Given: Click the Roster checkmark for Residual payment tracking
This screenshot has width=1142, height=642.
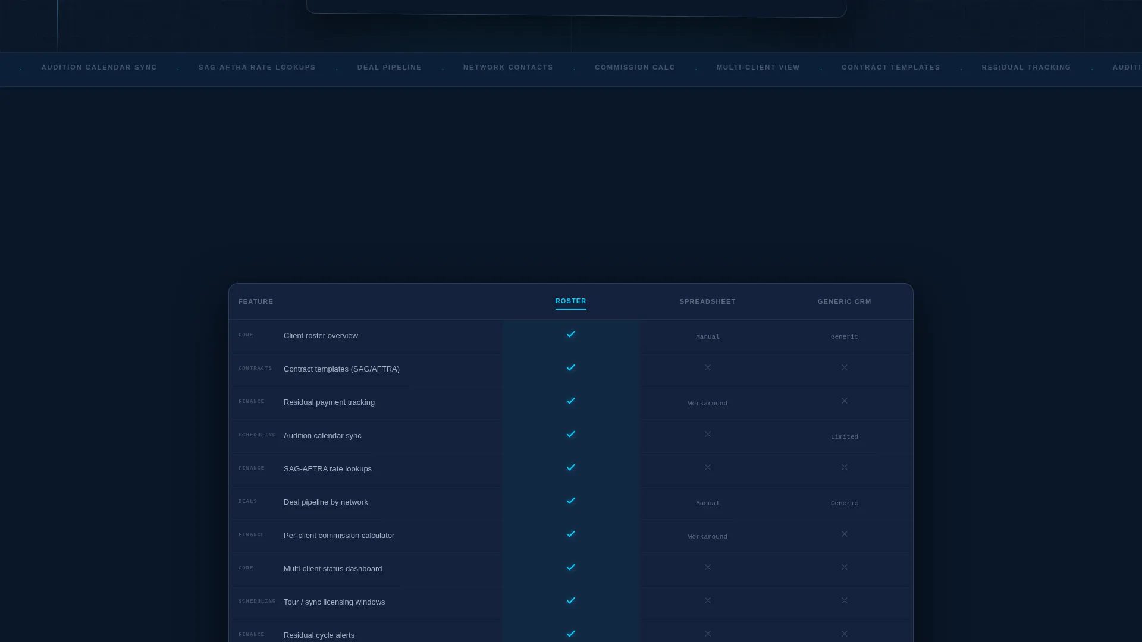Looking at the screenshot, I should (571, 401).
